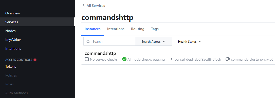Click the green all-checks-passing checkmark icon

point(124,59)
